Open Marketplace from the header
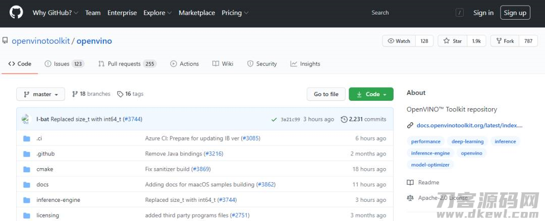This screenshot has width=545, height=221. click(x=197, y=13)
